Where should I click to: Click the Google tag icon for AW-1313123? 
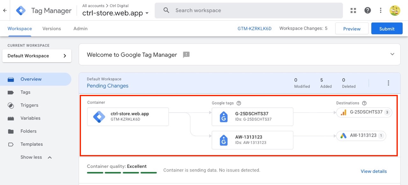tap(224, 140)
